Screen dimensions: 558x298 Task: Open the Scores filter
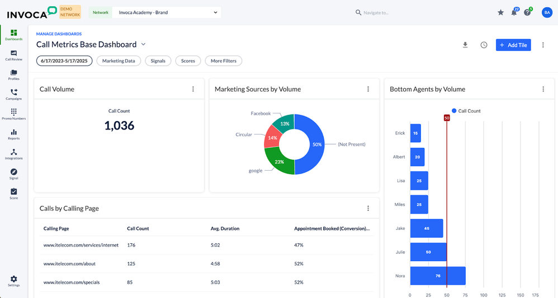click(188, 61)
